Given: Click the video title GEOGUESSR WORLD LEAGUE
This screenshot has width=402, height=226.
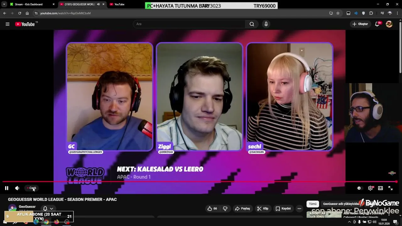Looking at the screenshot, I should point(62,199).
